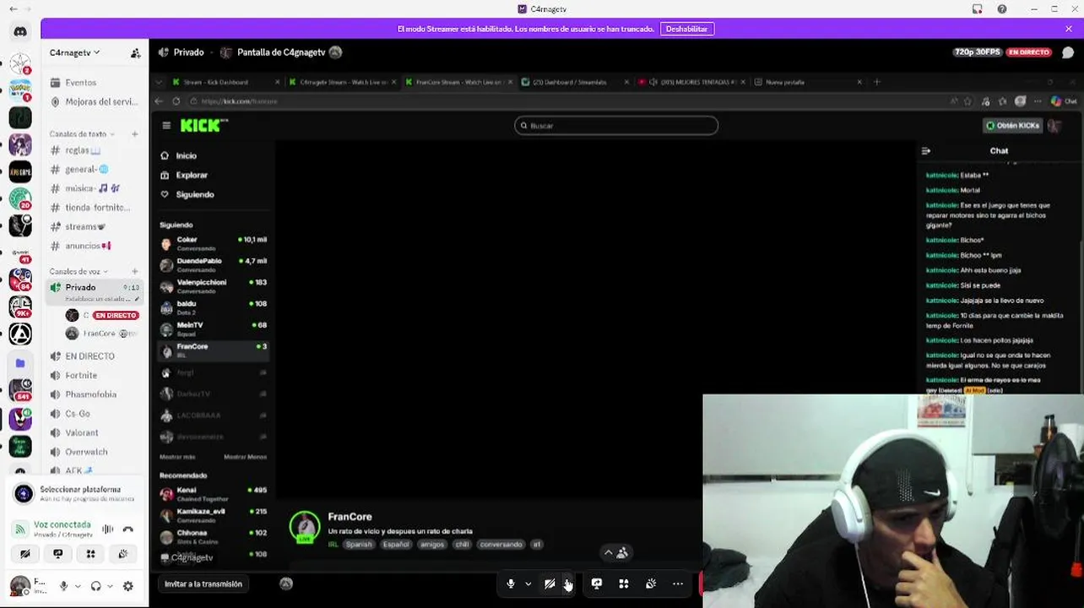Share your screen from voice panel
This screenshot has width=1084, height=608.
point(57,554)
